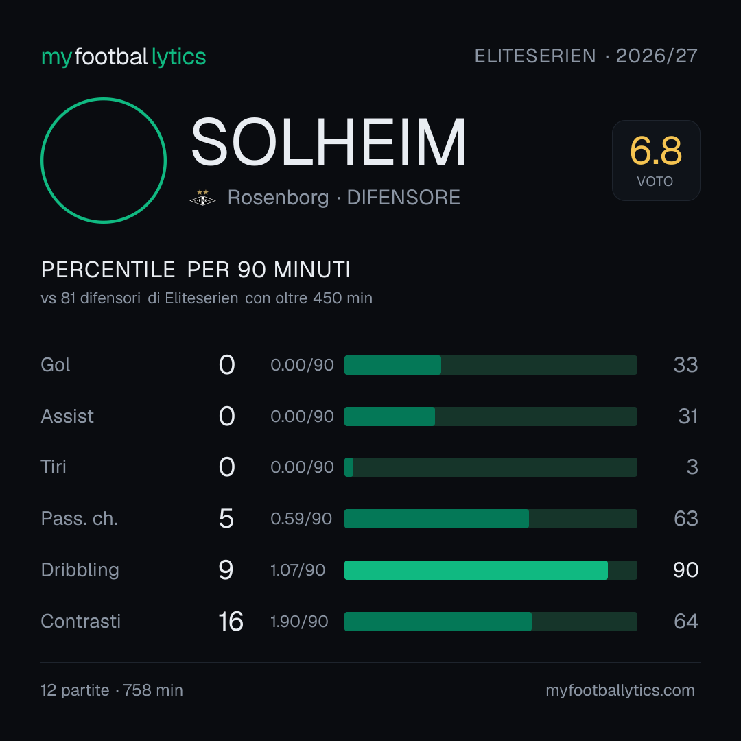Click the Assist stat label
This screenshot has height=741, width=741.
click(x=67, y=416)
